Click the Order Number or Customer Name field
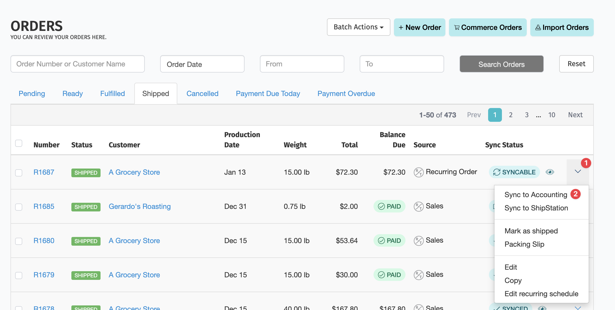Screen dimensions: 615x310 (x=78, y=64)
